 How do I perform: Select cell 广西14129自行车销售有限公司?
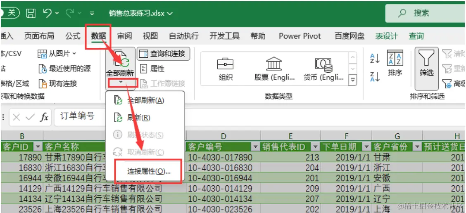[x=115, y=188]
